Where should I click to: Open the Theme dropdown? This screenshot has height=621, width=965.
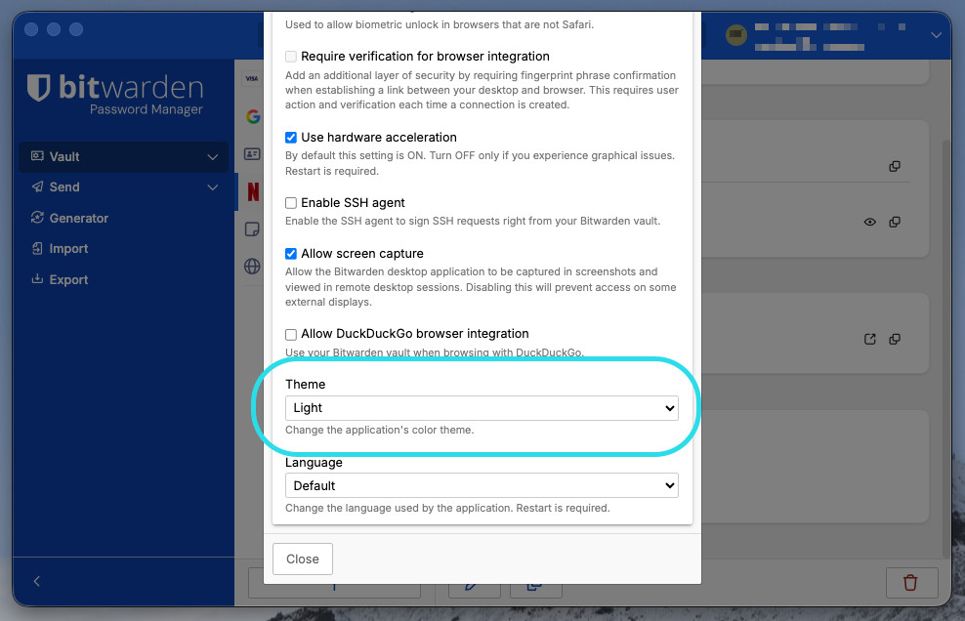click(x=482, y=408)
